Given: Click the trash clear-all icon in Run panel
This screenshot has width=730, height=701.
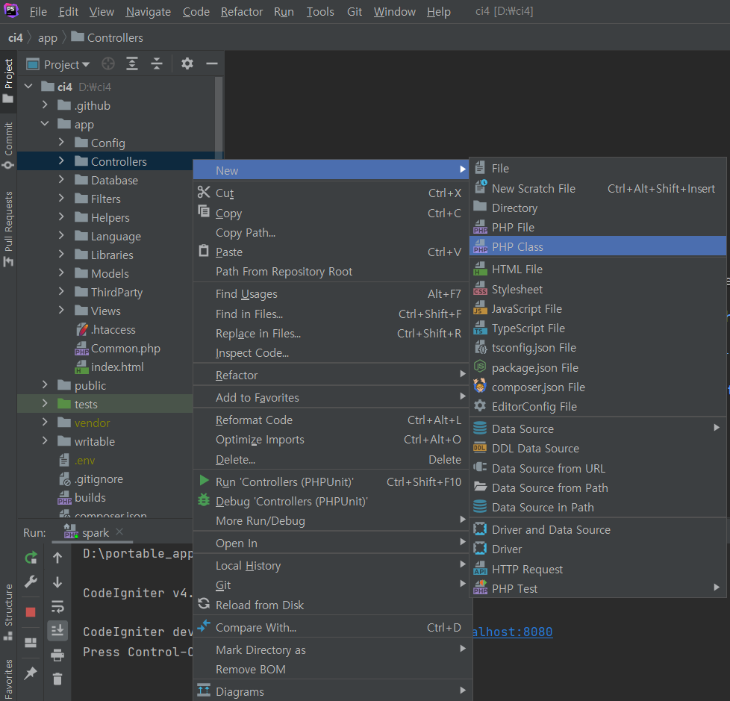Looking at the screenshot, I should pos(57,679).
